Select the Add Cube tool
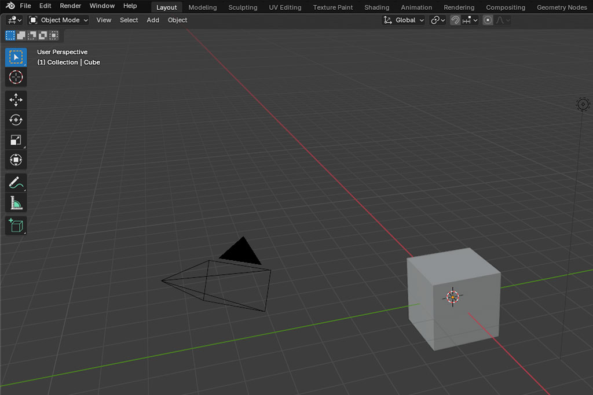593x395 pixels. (x=16, y=226)
